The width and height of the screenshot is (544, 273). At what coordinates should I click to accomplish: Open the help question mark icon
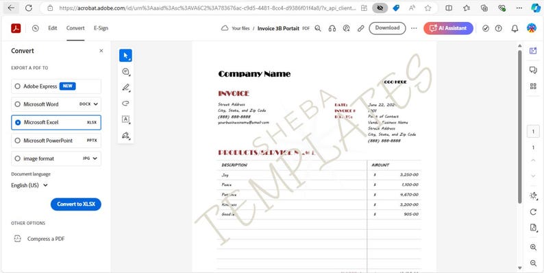pos(499,29)
